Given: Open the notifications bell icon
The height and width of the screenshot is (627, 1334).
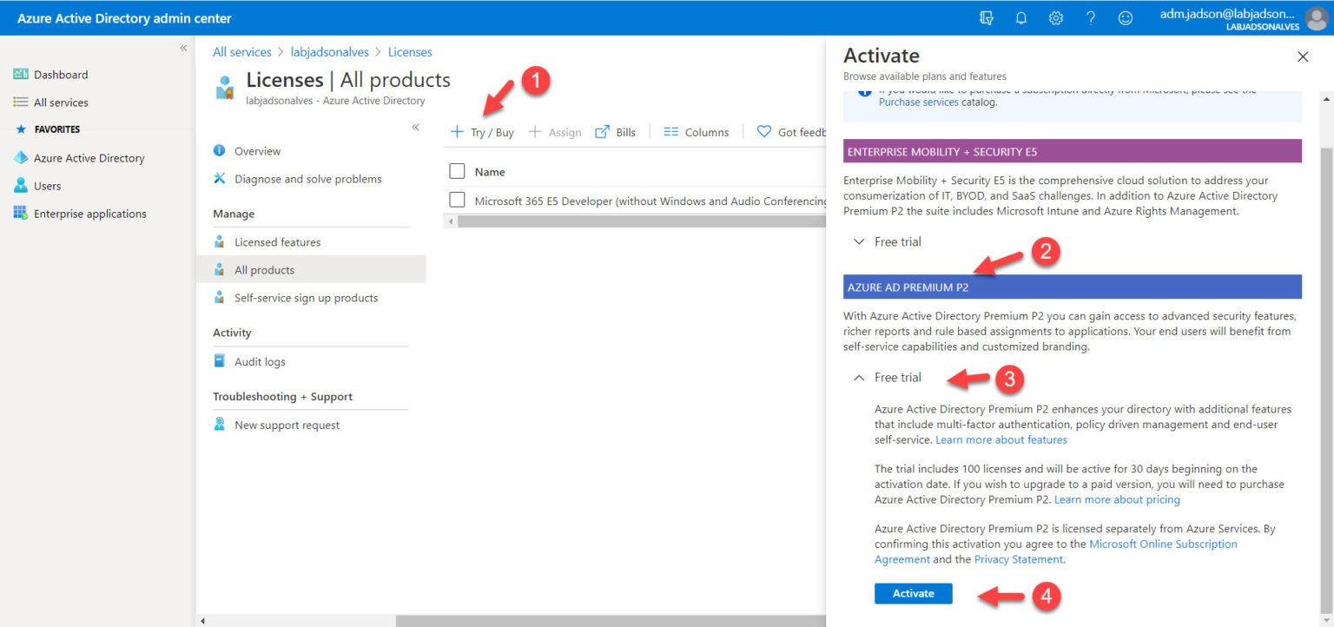Looking at the screenshot, I should 1020,17.
